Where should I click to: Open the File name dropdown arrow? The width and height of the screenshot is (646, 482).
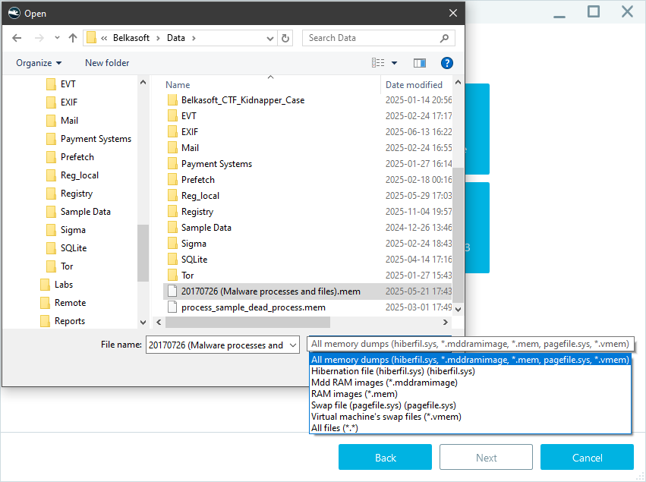pyautogui.click(x=292, y=345)
